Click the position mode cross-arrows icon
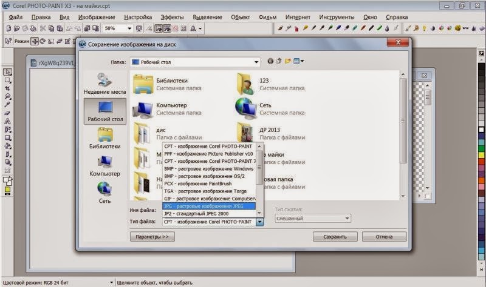 coord(35,41)
